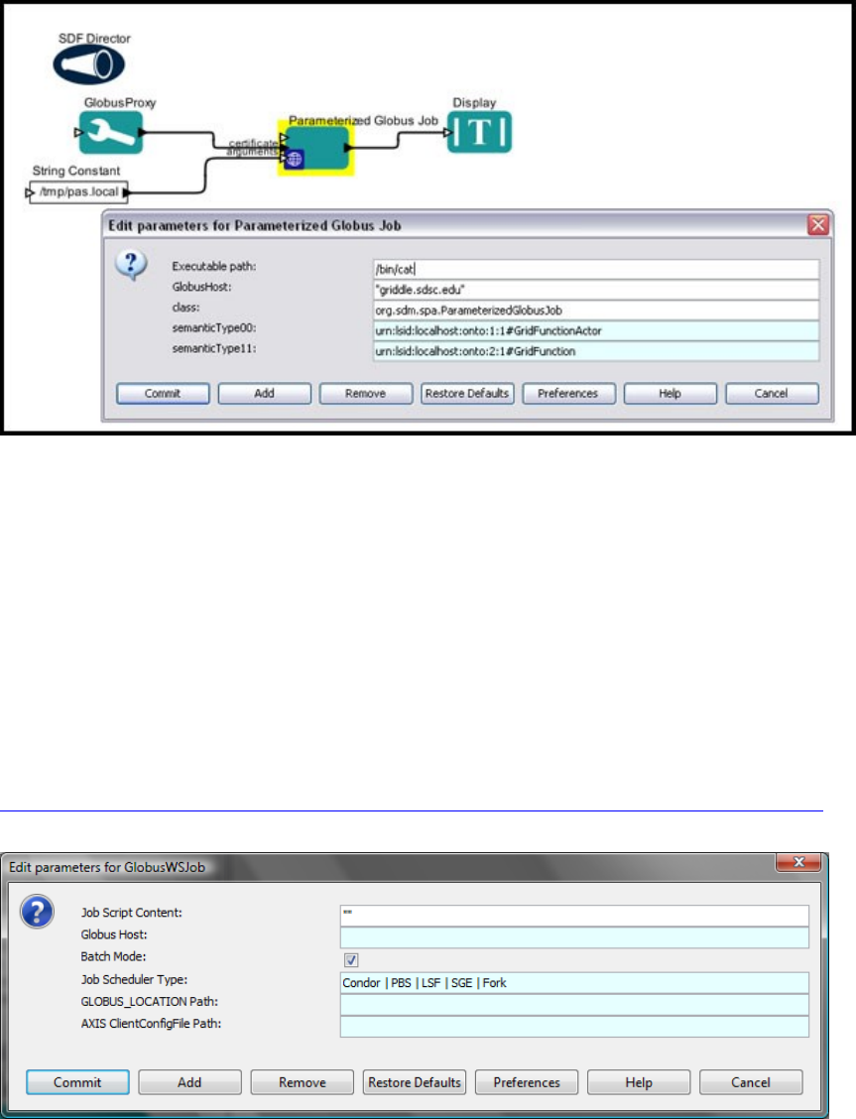The width and height of the screenshot is (856, 1119).
Task: Click the question mark icon in Parameterized Globus Job dialog
Action: pyautogui.click(x=131, y=266)
